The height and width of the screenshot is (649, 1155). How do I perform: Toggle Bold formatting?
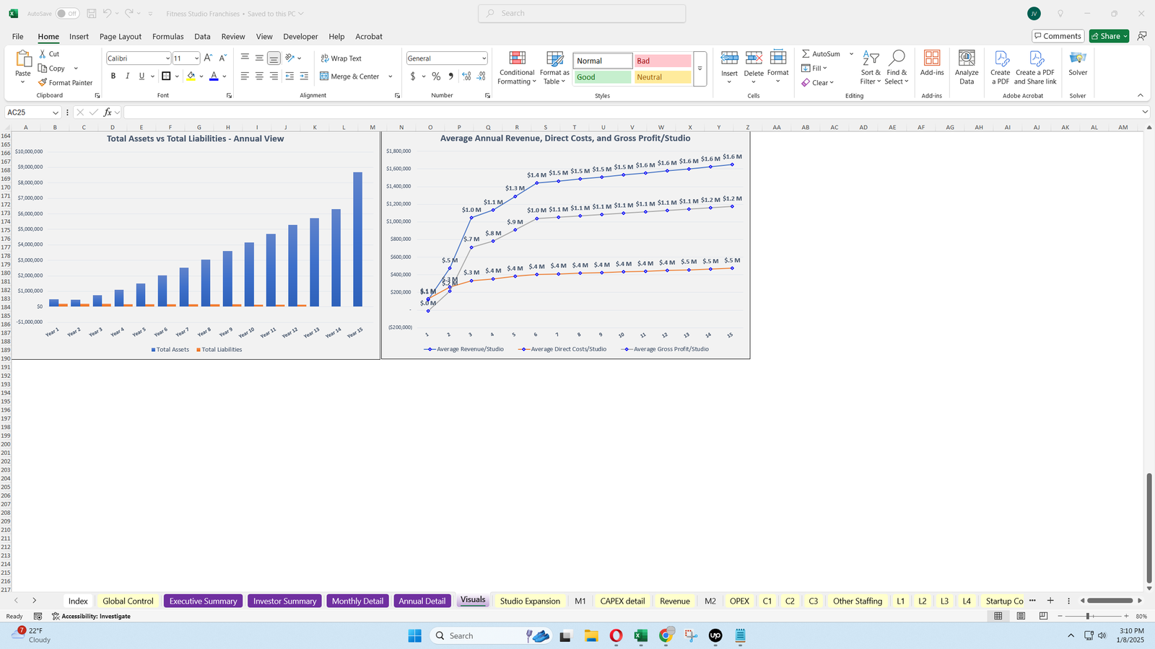coord(113,76)
